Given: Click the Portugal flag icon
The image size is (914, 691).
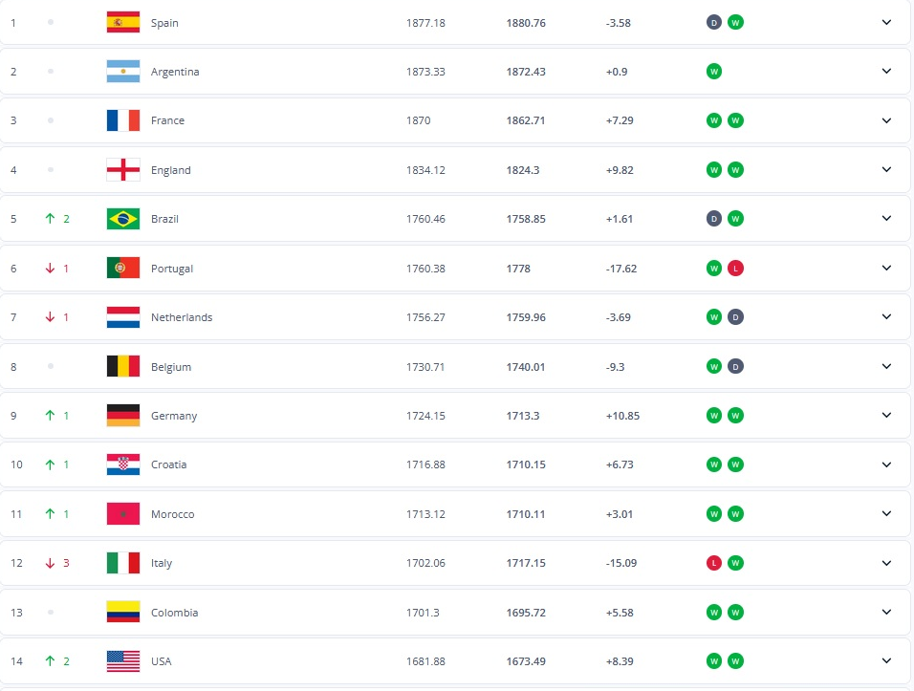Looking at the screenshot, I should [x=123, y=268].
